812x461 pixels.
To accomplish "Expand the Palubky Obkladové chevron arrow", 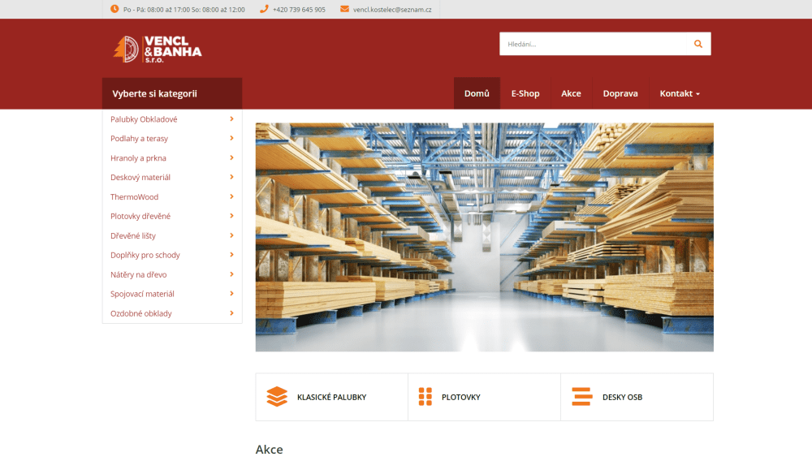I will pos(231,119).
